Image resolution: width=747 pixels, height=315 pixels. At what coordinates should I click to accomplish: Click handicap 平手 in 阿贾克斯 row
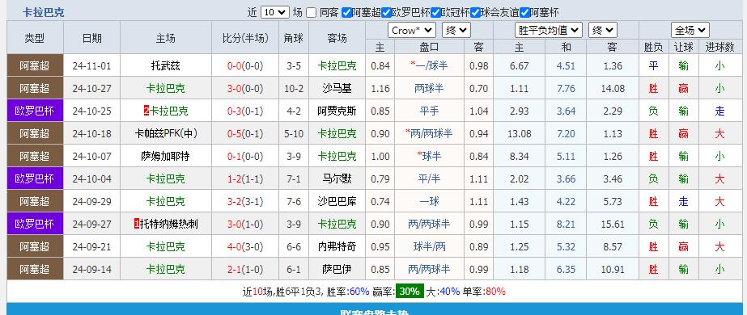429,111
